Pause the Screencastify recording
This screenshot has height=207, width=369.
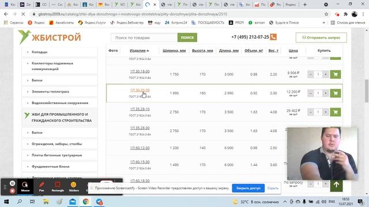pos(13,183)
